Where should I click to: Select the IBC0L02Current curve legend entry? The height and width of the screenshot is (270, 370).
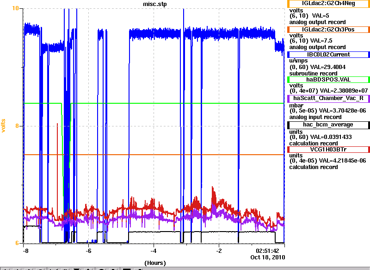click(328, 55)
